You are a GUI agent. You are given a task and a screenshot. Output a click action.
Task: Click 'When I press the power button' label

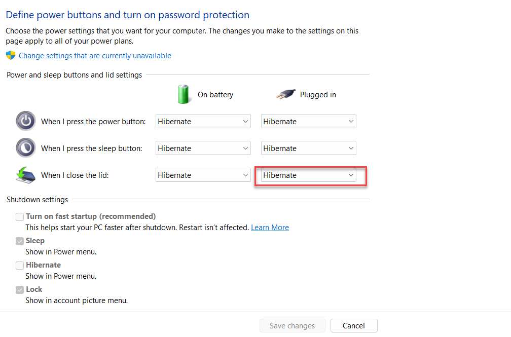pos(93,122)
